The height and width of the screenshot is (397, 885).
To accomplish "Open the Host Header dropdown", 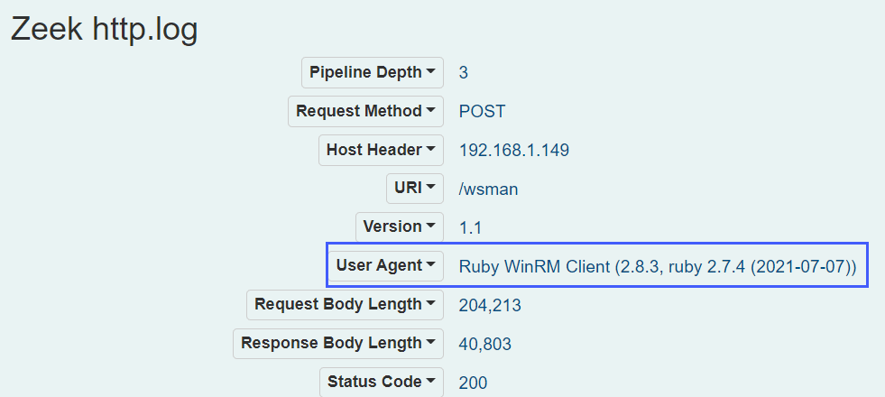I will click(381, 150).
